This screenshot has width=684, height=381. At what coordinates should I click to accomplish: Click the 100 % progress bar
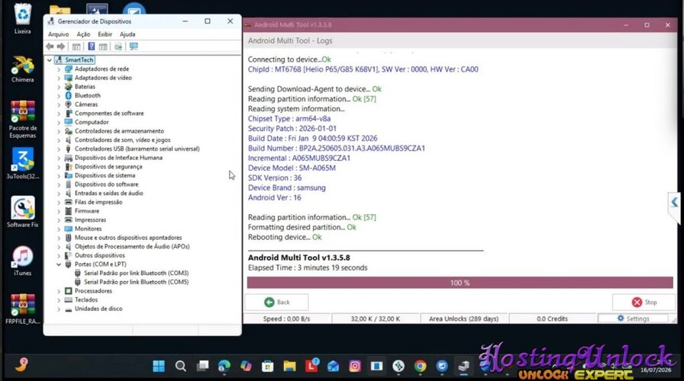[460, 283]
